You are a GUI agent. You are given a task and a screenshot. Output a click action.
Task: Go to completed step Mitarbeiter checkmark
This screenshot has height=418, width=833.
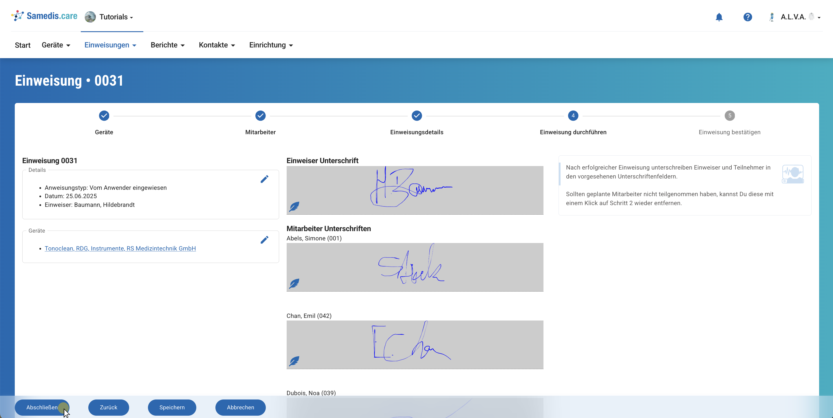260,116
